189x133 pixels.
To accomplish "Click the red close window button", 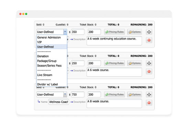I will [20, 14].
